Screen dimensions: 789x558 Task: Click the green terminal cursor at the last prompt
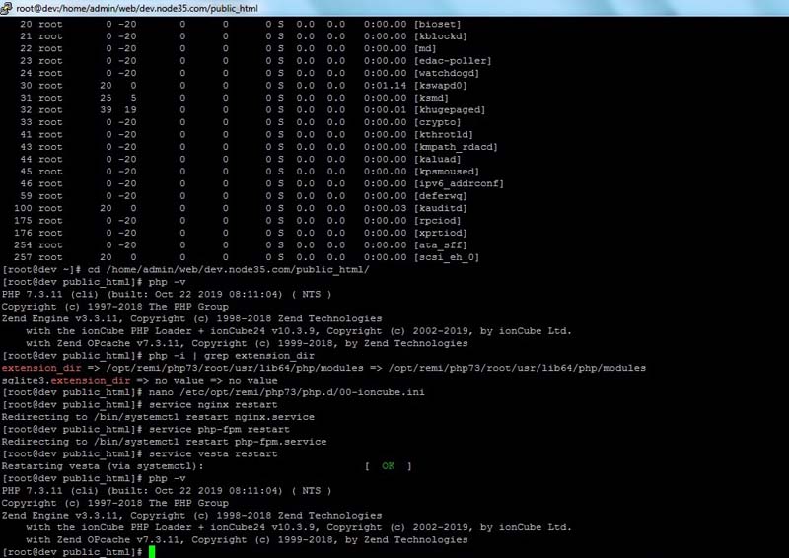pos(152,552)
